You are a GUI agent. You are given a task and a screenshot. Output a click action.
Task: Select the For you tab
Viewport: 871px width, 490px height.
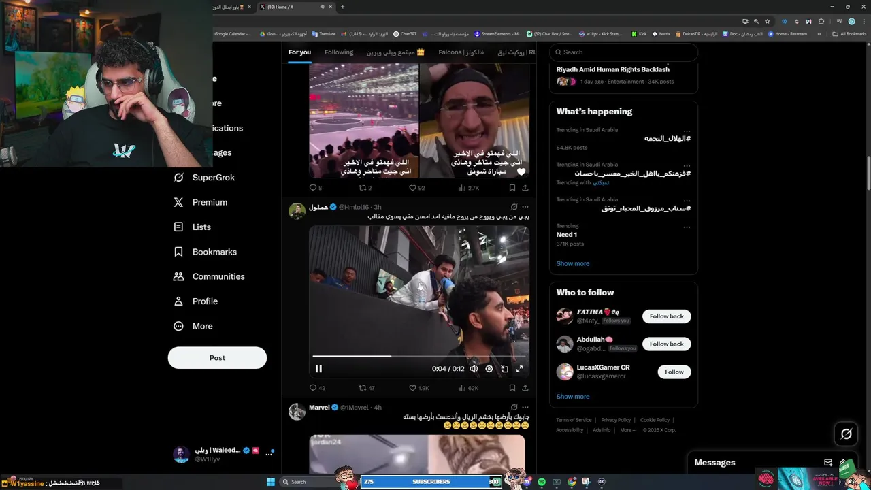click(299, 52)
